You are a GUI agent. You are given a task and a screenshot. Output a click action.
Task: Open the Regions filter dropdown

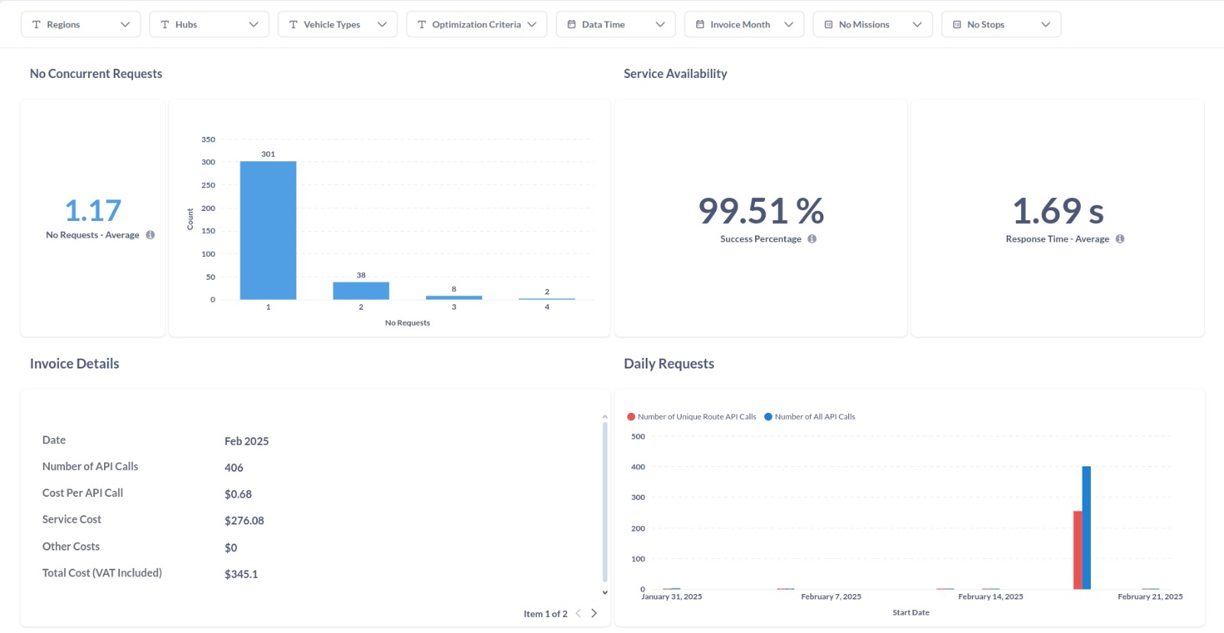(80, 24)
